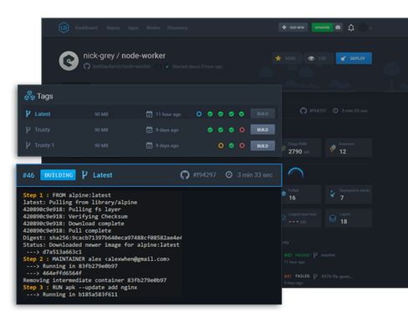Click the calendar icon in Latest row
This screenshot has width=408, height=317.
point(150,114)
